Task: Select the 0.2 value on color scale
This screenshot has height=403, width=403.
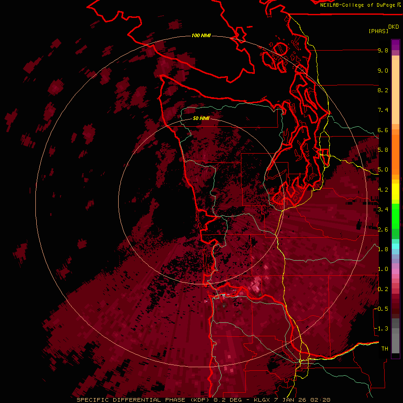Action: tap(383, 289)
